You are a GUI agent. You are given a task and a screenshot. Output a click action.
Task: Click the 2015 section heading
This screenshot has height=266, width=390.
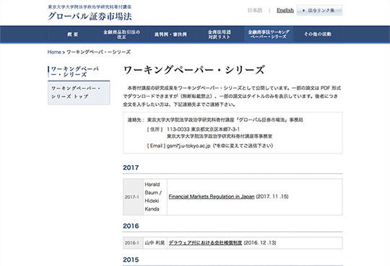[131, 260]
